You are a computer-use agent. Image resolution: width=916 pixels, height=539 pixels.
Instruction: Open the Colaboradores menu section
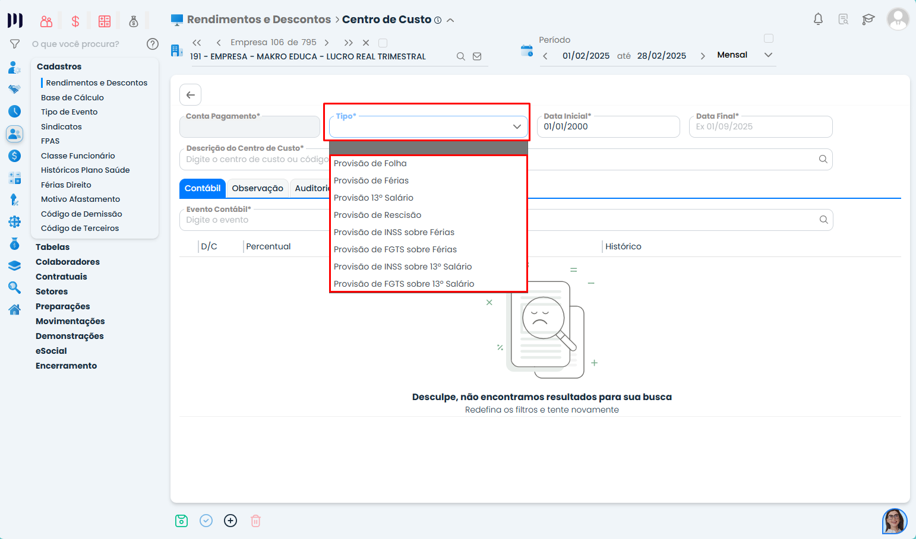coord(68,262)
